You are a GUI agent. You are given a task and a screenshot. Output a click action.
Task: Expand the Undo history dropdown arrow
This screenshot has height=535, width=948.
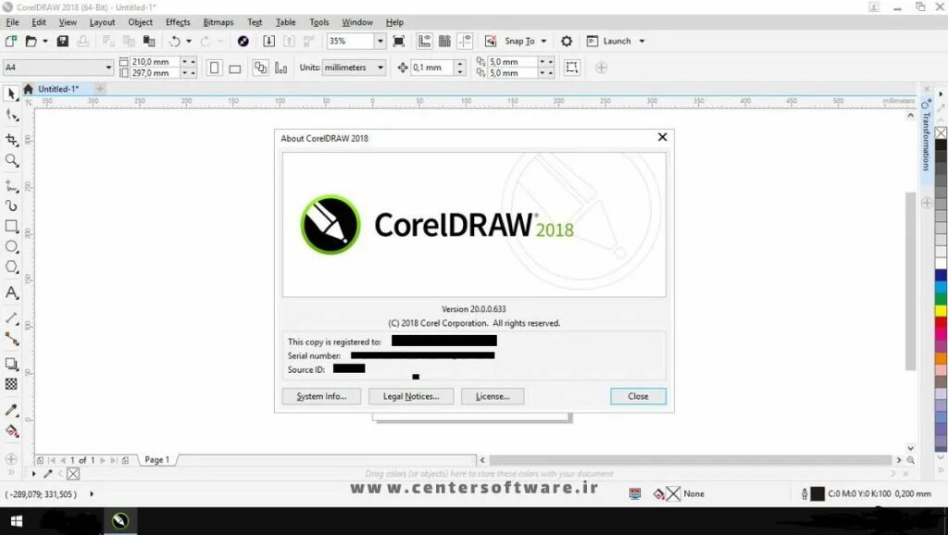189,41
